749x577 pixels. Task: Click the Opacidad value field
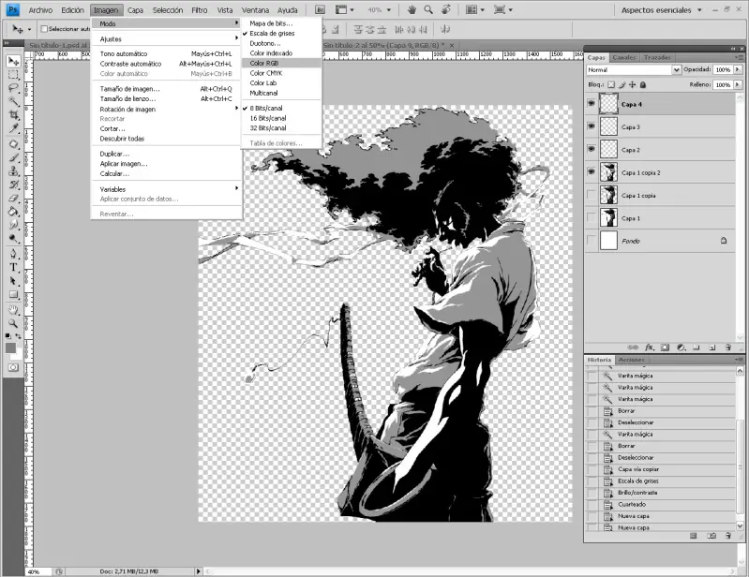pyautogui.click(x=723, y=69)
